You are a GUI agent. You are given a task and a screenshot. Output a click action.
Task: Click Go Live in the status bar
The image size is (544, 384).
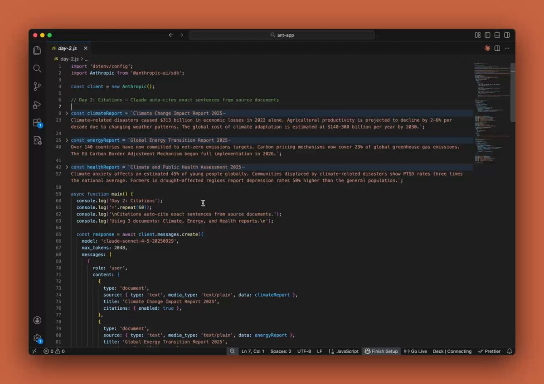tap(415, 351)
